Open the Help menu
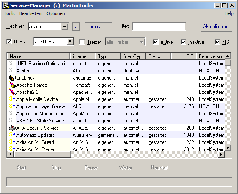This screenshot has height=194, width=238. [229, 13]
